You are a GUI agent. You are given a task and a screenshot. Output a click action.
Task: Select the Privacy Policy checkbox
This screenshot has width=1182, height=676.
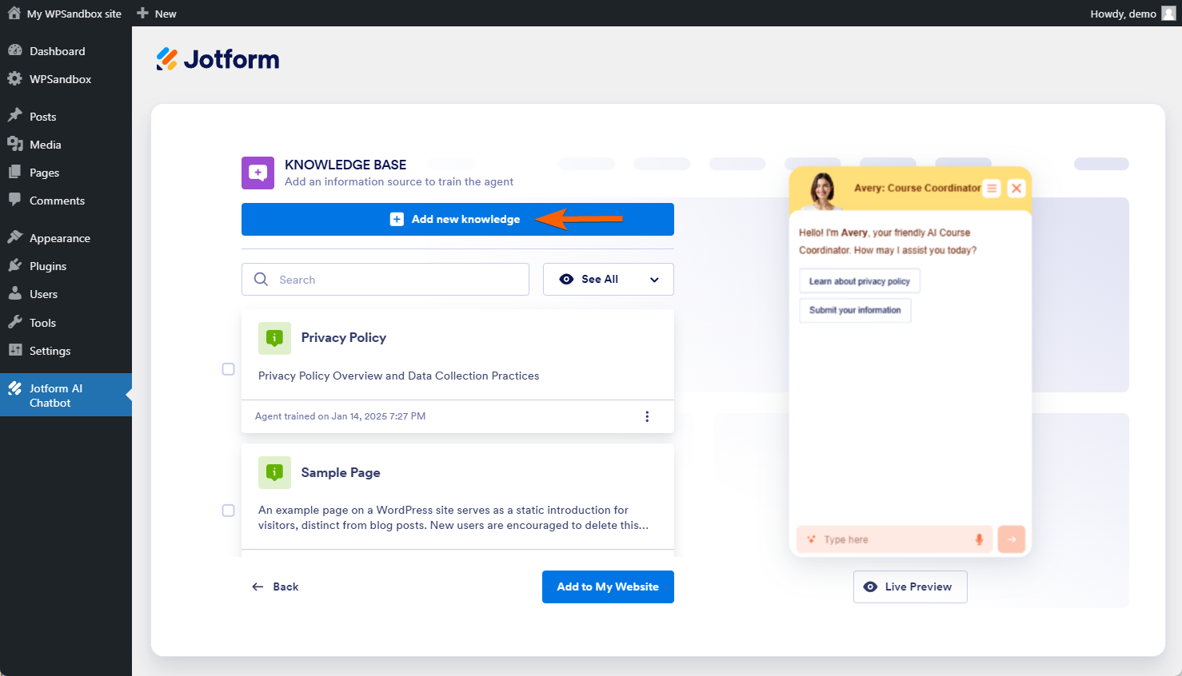click(x=229, y=369)
